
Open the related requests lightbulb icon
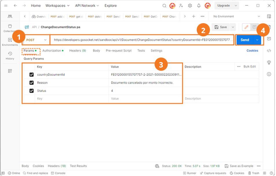tap(269, 62)
